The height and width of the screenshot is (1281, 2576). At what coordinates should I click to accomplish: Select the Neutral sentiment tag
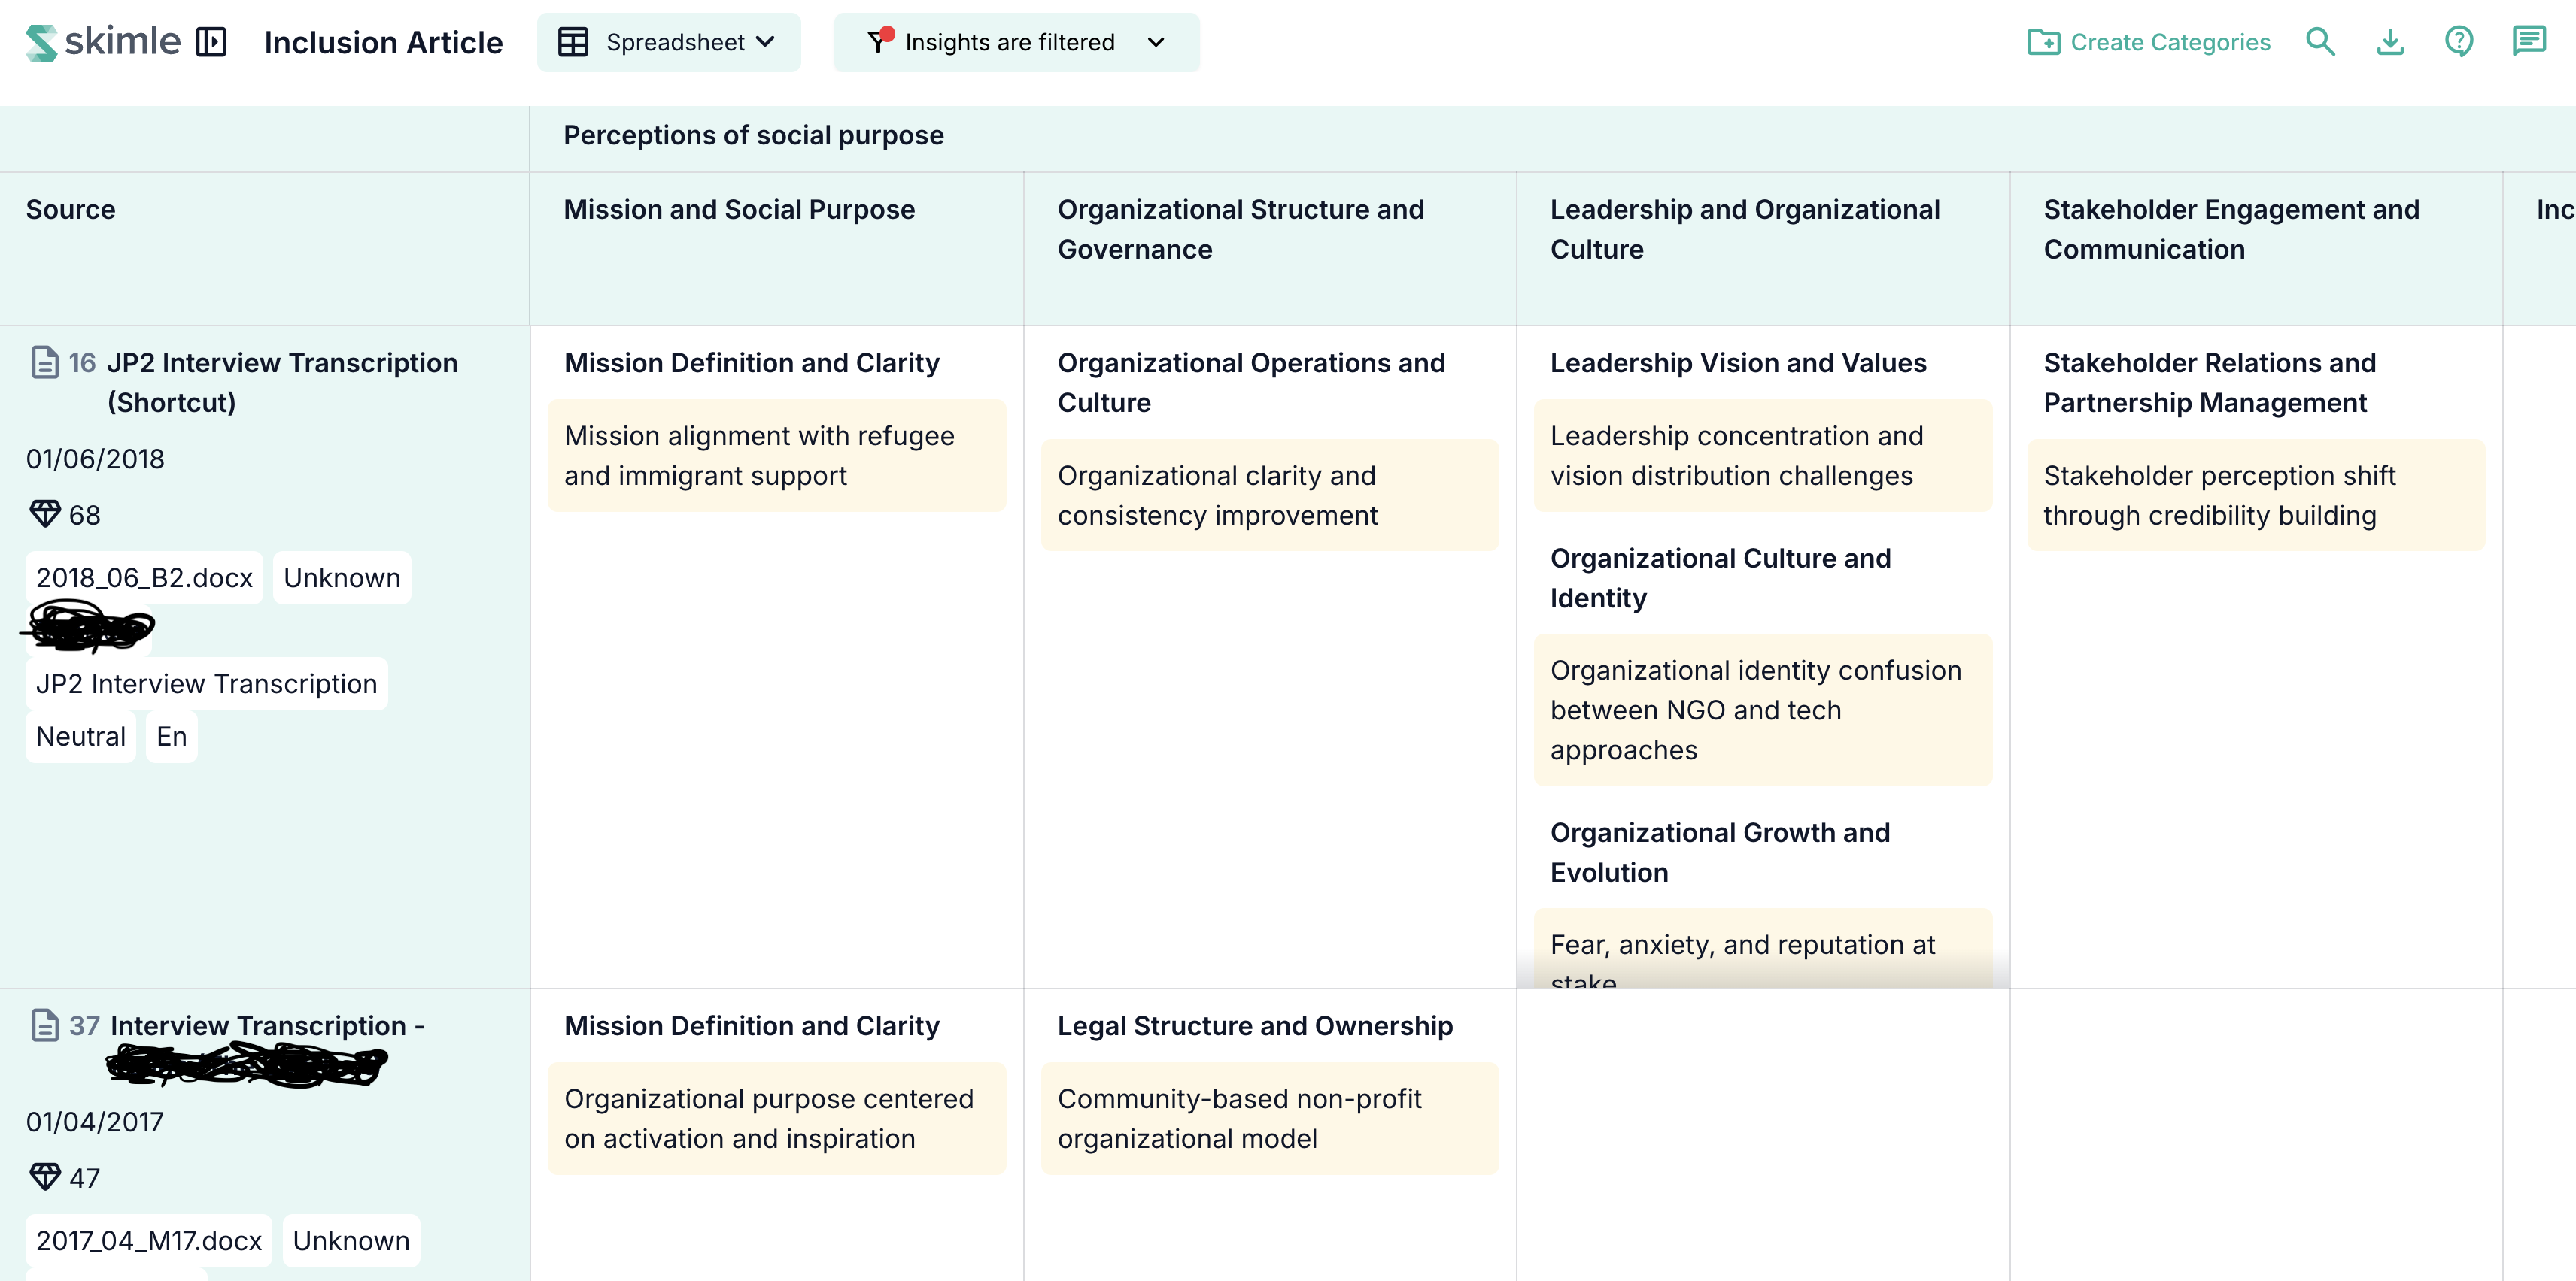click(x=80, y=737)
